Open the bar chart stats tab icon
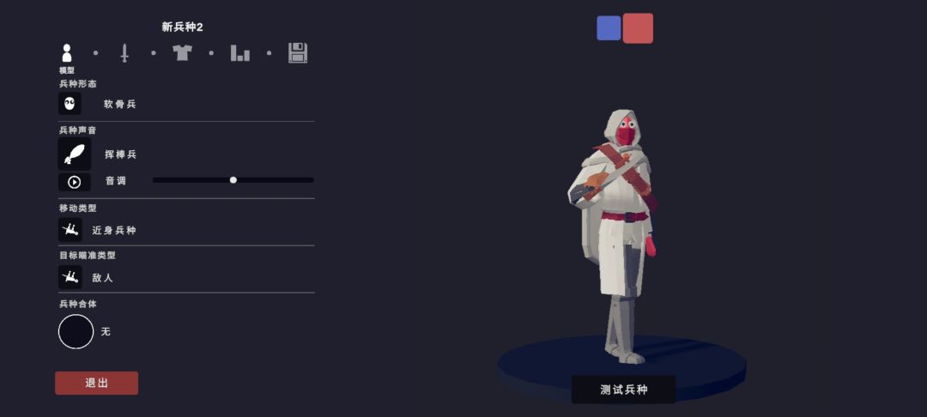Viewport: 927px width, 417px height. 240,53
